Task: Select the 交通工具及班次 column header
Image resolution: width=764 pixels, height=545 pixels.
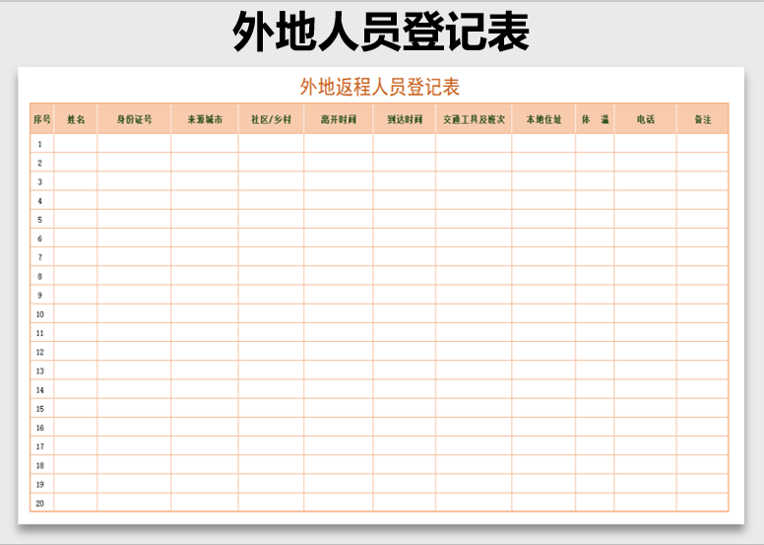Action: 474,119
